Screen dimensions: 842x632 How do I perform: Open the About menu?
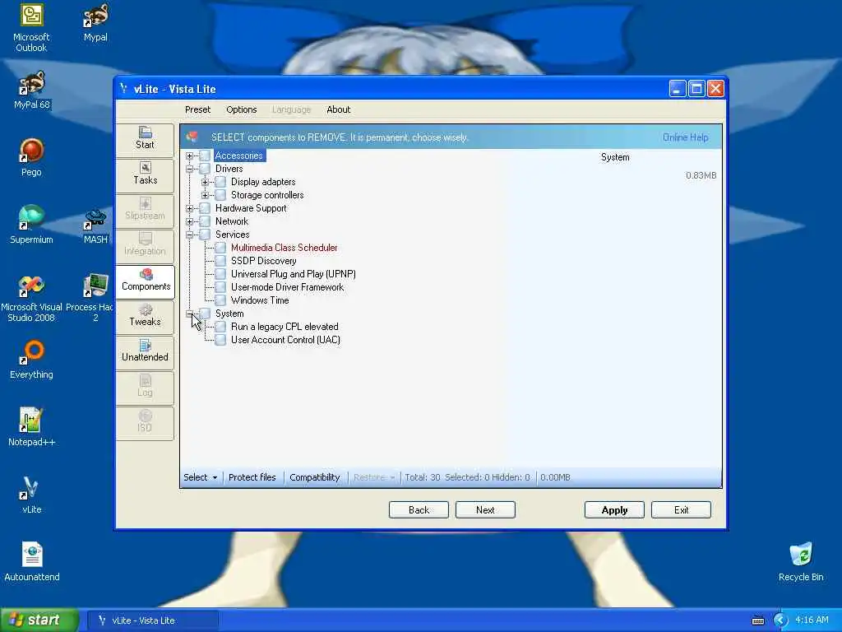pyautogui.click(x=338, y=109)
